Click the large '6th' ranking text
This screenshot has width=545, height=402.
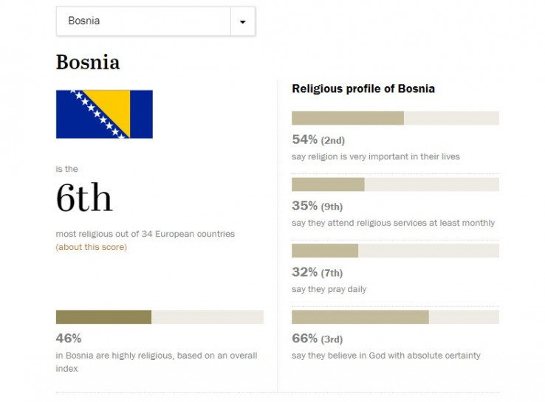84,198
